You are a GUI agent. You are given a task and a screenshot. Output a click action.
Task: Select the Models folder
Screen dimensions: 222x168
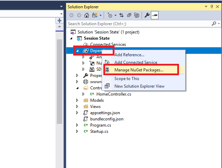click(x=97, y=100)
